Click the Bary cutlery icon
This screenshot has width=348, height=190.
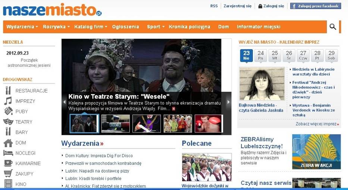click(x=8, y=131)
